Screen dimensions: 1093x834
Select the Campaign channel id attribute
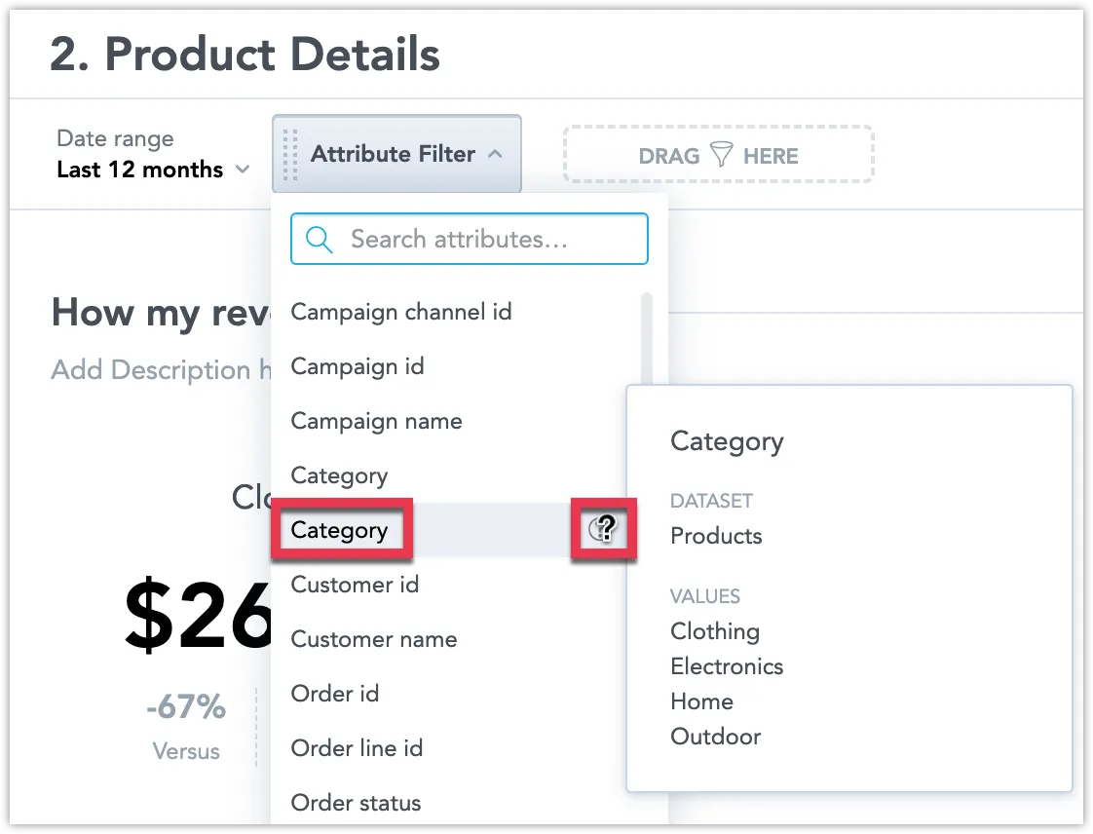401,312
